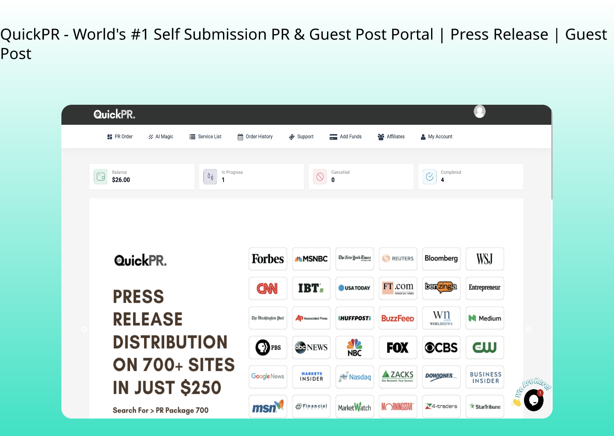Click the Dow Jones logo tile
Image resolution: width=614 pixels, height=436 pixels.
(x=441, y=377)
